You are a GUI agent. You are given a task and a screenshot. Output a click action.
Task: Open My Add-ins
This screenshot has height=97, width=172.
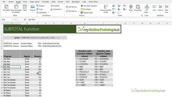[71, 11]
